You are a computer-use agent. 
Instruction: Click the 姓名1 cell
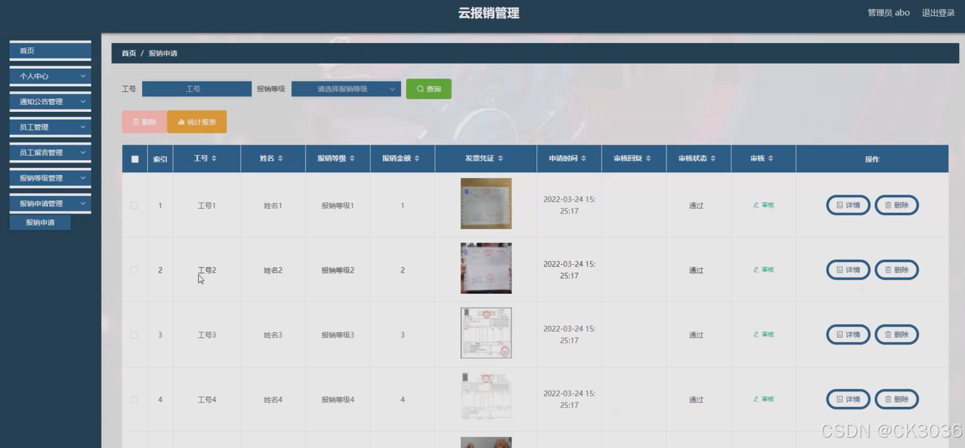273,206
